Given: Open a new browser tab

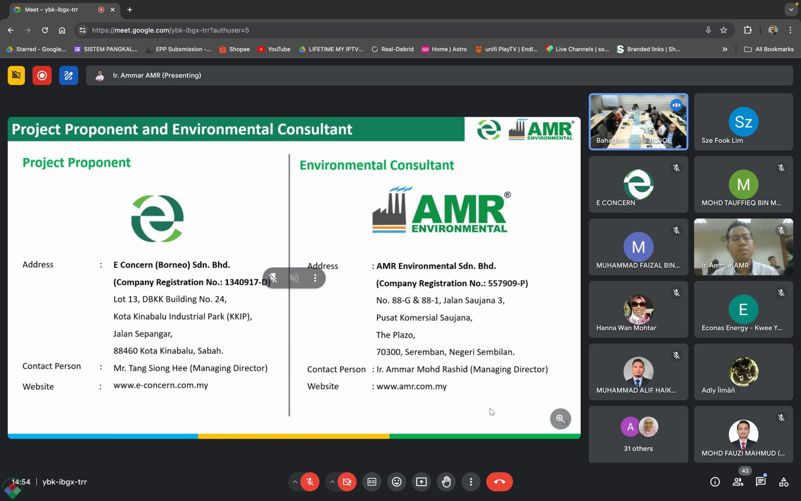Looking at the screenshot, I should (130, 10).
